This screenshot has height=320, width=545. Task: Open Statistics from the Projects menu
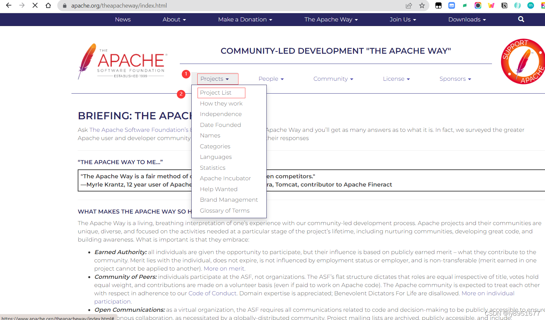[x=212, y=168]
